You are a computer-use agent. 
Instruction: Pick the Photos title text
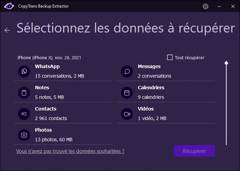point(44,130)
